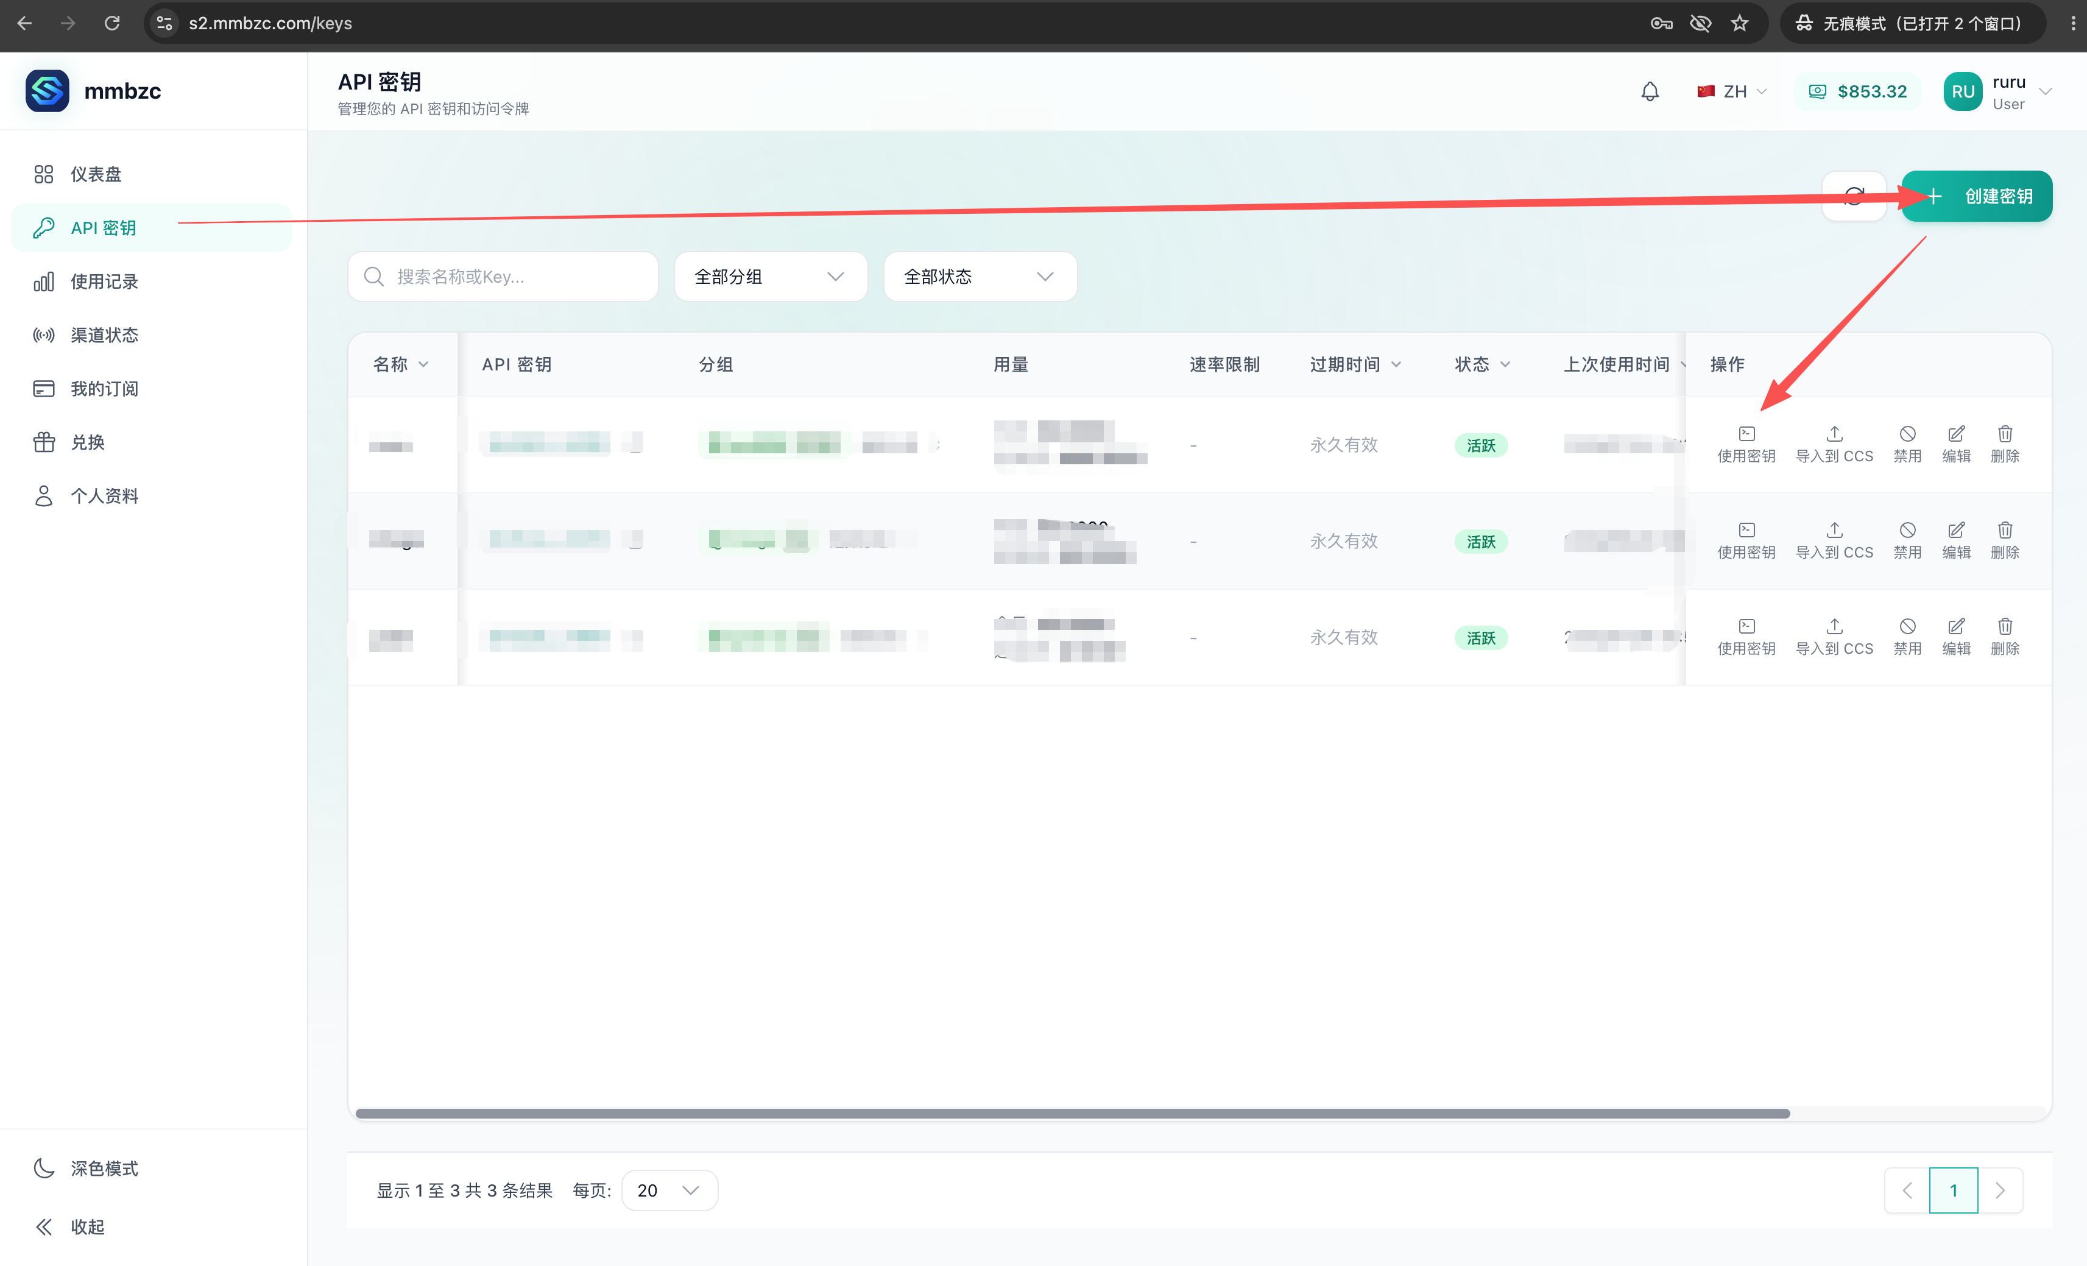2087x1266 pixels.
Task: Open the saved passwords key icon
Action: [x=1662, y=23]
